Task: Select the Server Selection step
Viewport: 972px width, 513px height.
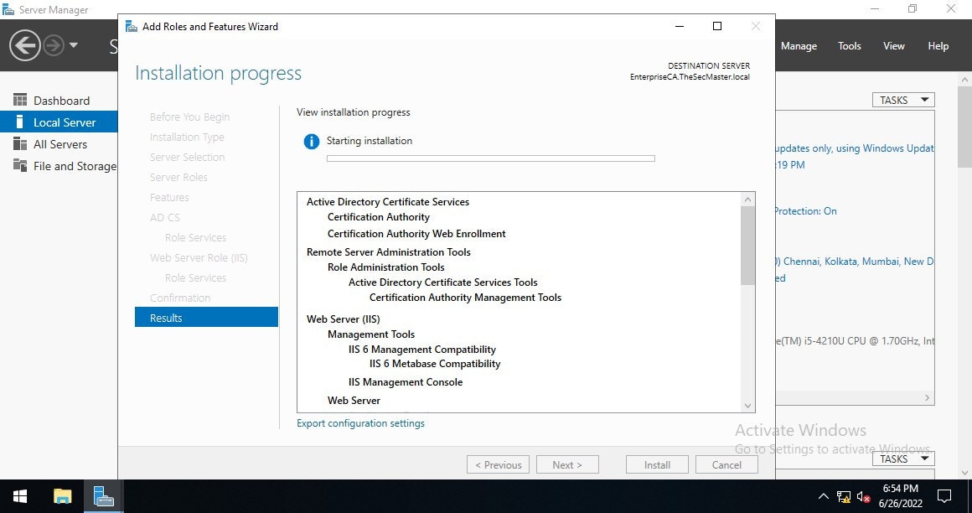Action: pos(187,157)
